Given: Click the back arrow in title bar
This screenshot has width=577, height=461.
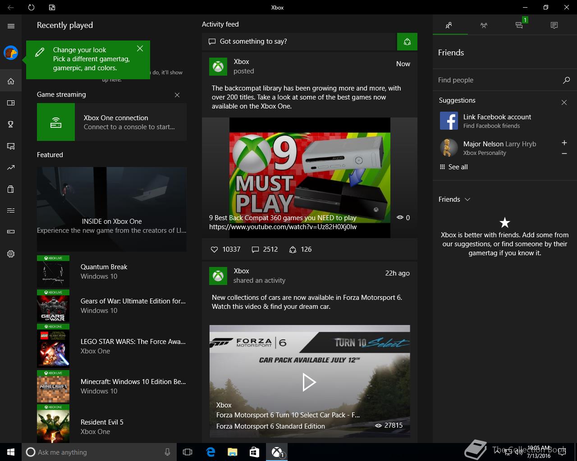Looking at the screenshot, I should [11, 7].
